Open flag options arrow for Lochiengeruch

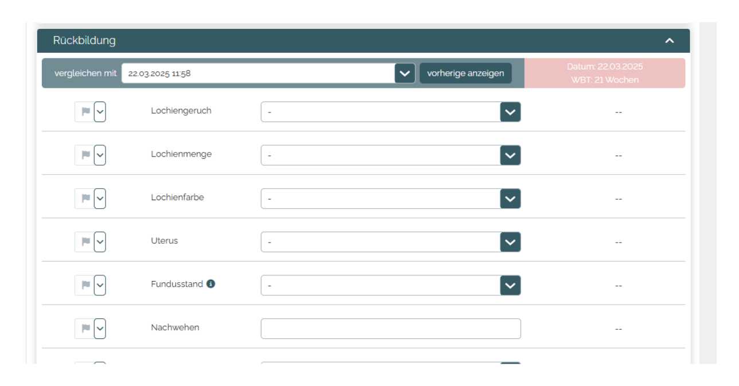(x=100, y=112)
